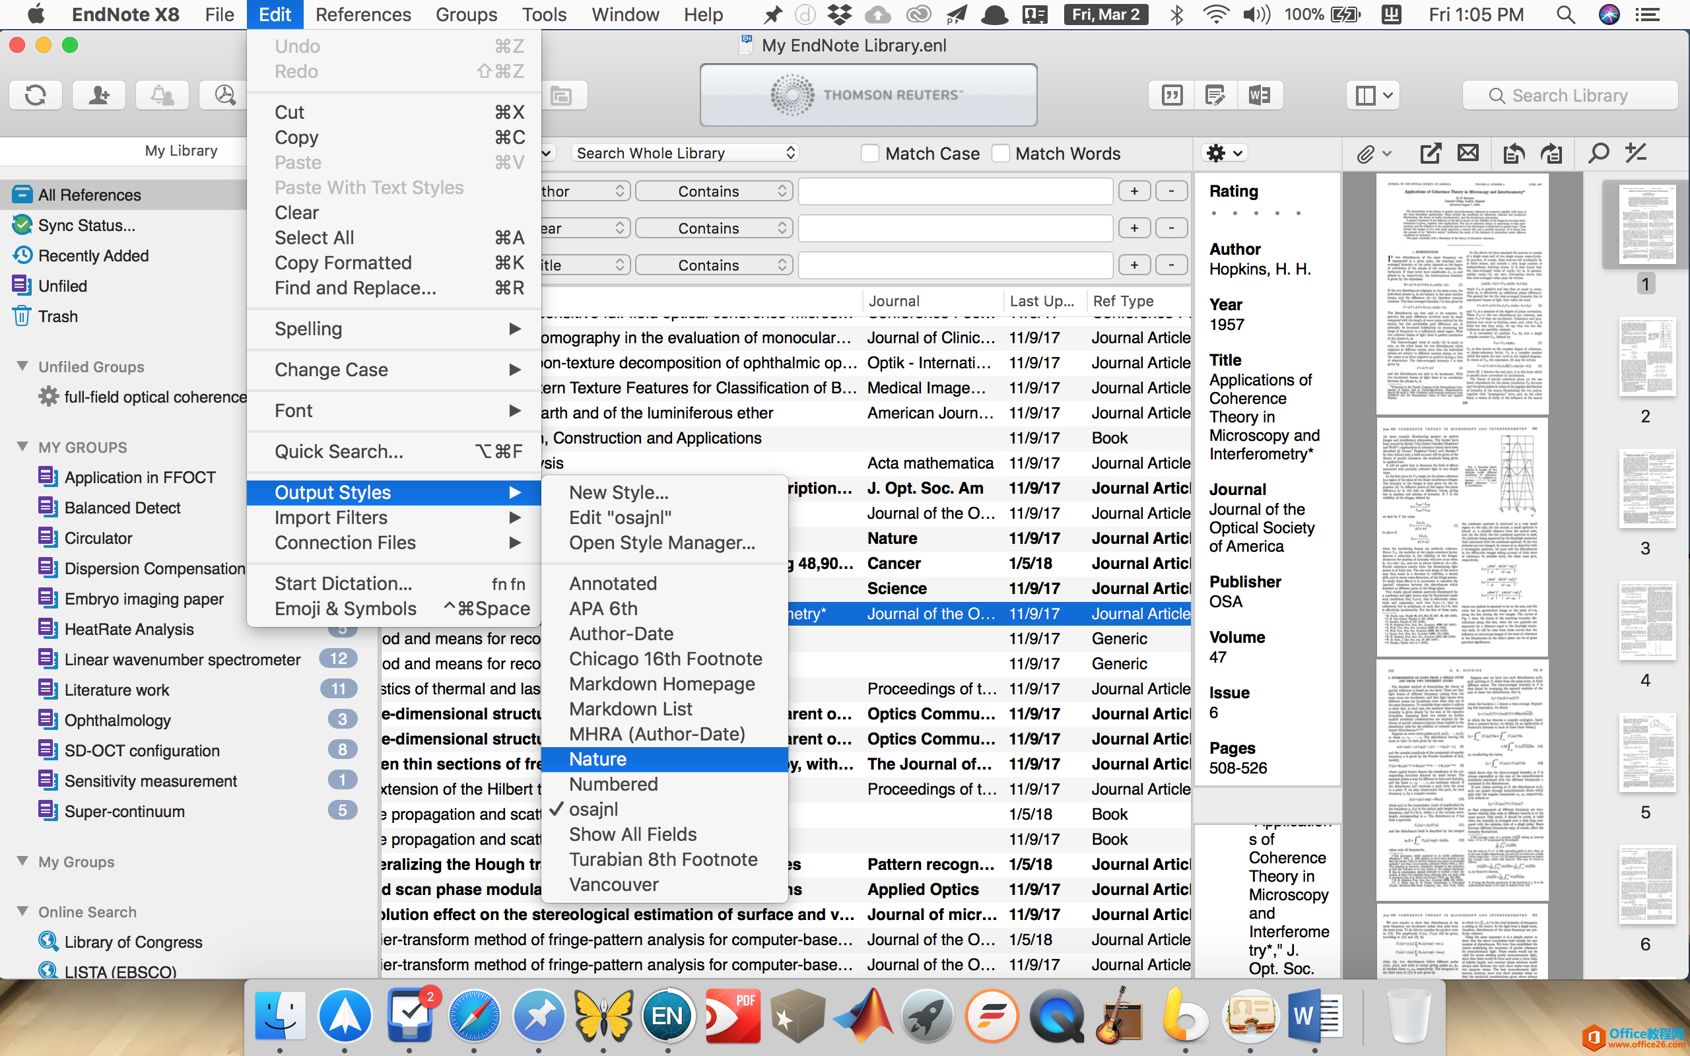Click the Find in PDF magnifier icon
The width and height of the screenshot is (1690, 1056).
1598,153
